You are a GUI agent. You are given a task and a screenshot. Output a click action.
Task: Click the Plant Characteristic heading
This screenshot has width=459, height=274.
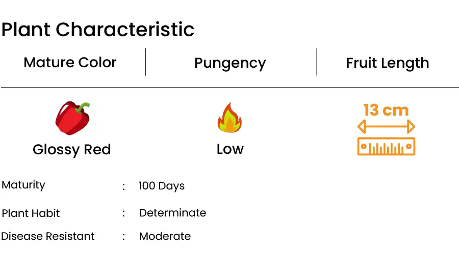point(98,30)
